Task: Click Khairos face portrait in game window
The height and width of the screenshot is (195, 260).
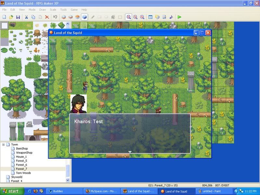Action: tap(78, 104)
